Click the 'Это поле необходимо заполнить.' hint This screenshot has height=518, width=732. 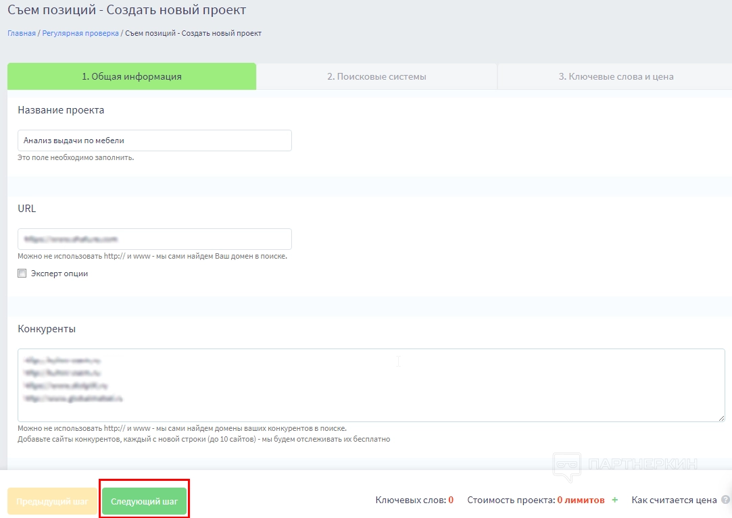(76, 158)
